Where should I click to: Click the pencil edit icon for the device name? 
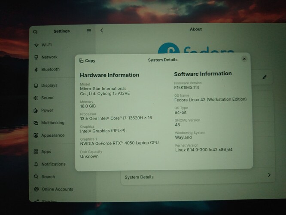pos(265,77)
